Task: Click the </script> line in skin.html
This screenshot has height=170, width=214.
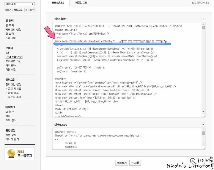Action: (60, 79)
